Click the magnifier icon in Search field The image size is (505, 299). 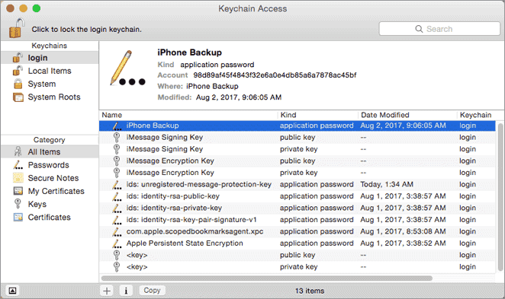(419, 29)
